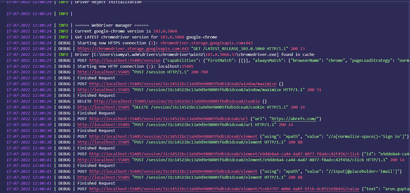Follow the window/maximize session URL after POST
Viewport: 410px width, 193px height.
pos(183,84)
